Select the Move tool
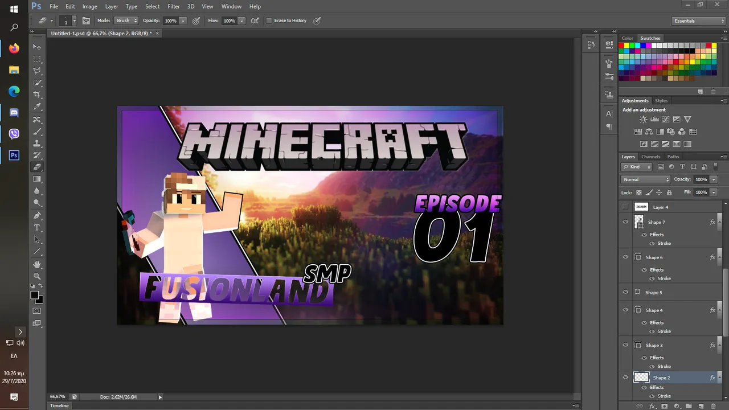The image size is (729, 410). tap(37, 47)
